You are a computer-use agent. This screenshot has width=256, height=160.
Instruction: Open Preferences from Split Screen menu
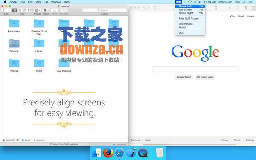pos(190,24)
